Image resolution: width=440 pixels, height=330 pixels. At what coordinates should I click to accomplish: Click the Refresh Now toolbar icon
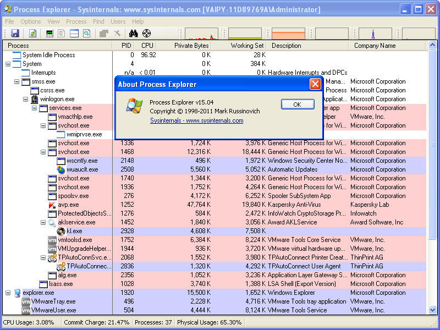click(x=33, y=34)
